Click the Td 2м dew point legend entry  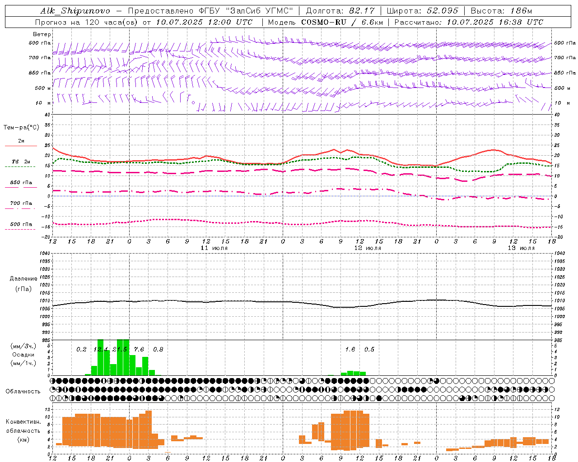pos(21,162)
